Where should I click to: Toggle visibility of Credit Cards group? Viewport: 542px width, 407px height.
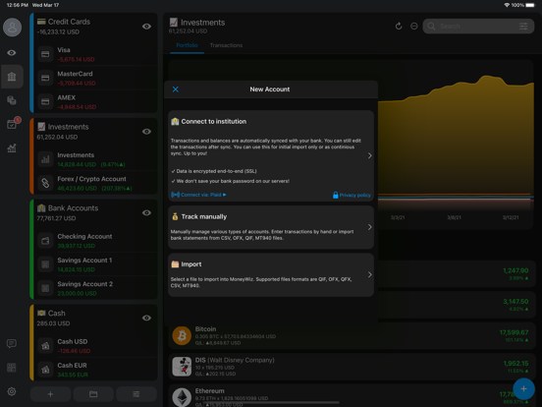point(146,27)
